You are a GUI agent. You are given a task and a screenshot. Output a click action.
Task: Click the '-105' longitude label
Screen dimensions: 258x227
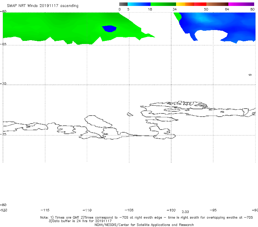pyautogui.click(x=129, y=210)
